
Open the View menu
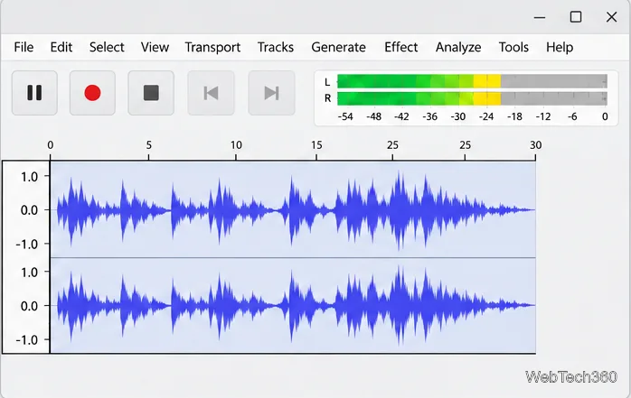155,48
